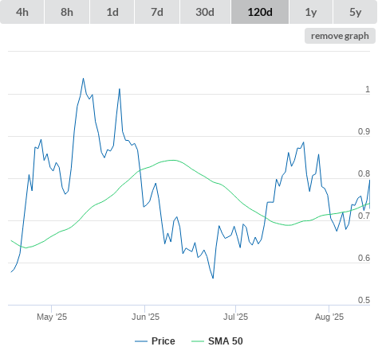Click the Jul '25 axis label

(235, 317)
